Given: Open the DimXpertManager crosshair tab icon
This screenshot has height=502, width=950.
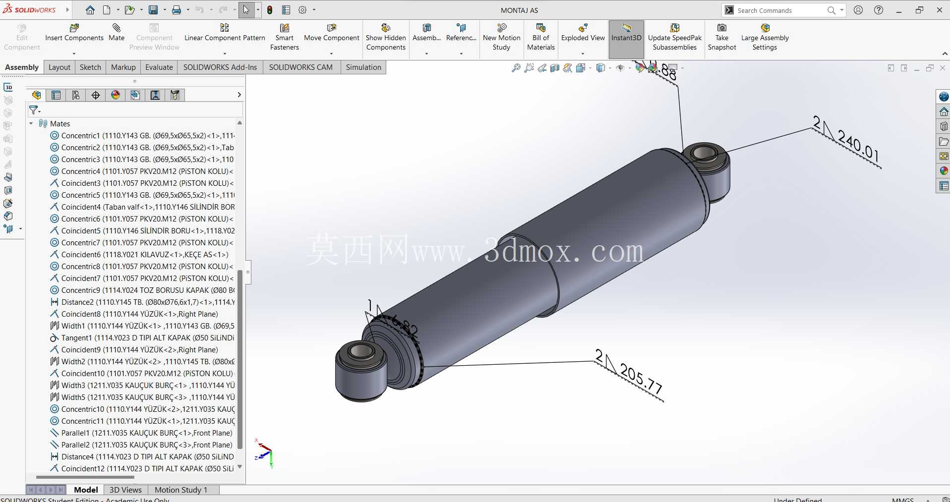Looking at the screenshot, I should point(96,95).
